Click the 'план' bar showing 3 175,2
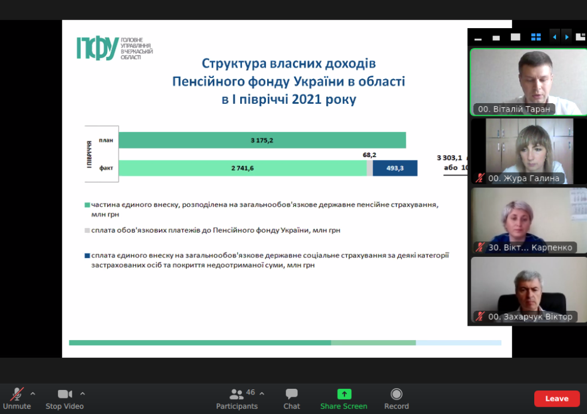 262,140
